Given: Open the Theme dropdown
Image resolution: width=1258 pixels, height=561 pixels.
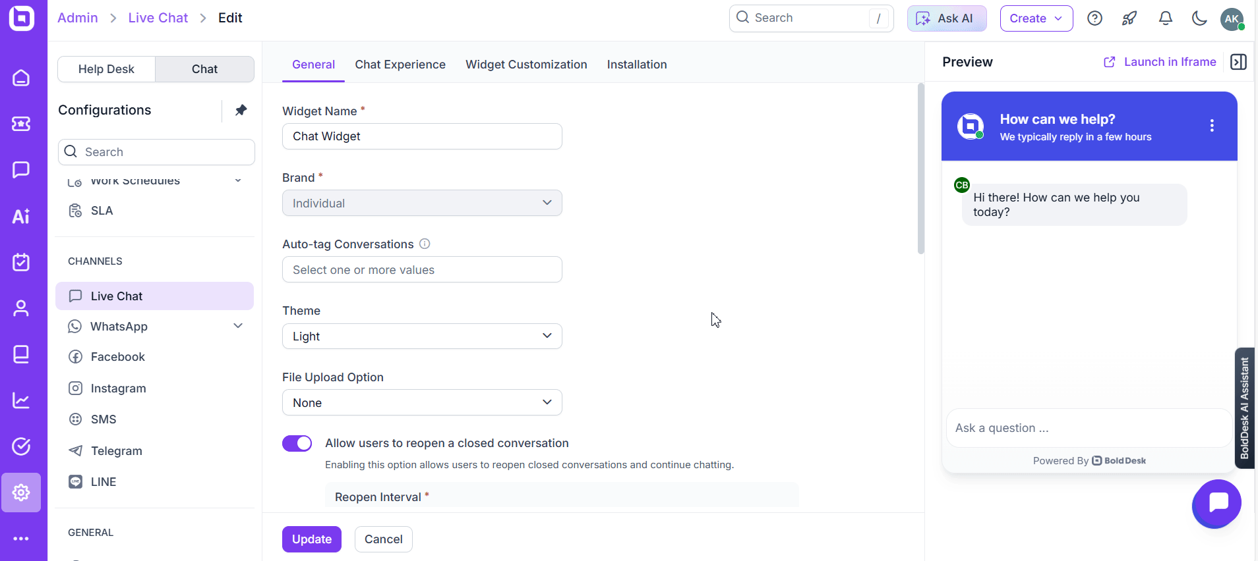Looking at the screenshot, I should click(422, 336).
